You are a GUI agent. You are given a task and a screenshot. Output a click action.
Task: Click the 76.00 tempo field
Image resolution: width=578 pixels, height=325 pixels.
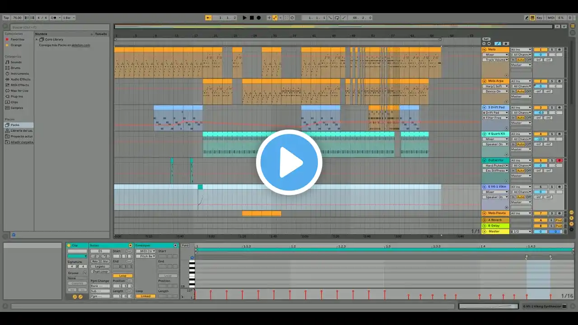click(17, 18)
